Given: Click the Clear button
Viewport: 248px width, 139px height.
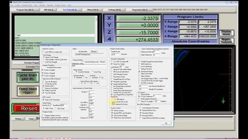Looking at the screenshot, I should point(31,119).
